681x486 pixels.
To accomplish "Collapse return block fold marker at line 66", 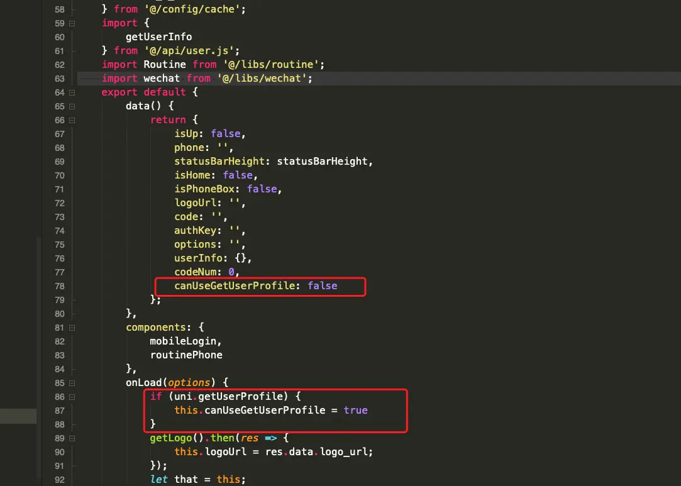I will 72,120.
